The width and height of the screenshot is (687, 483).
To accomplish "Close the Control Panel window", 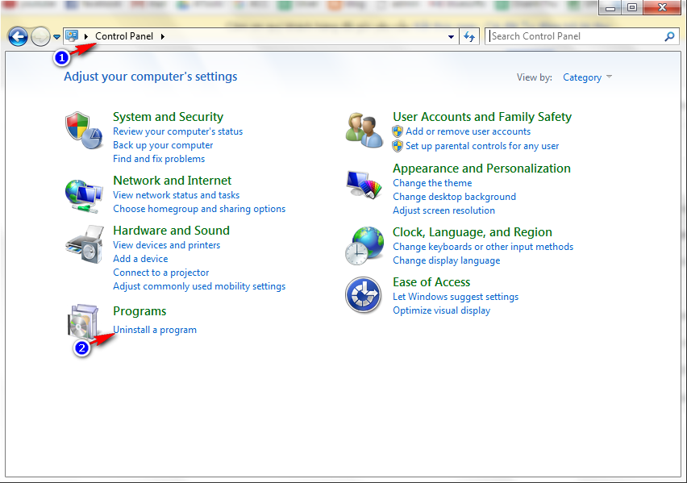I will pyautogui.click(x=663, y=8).
